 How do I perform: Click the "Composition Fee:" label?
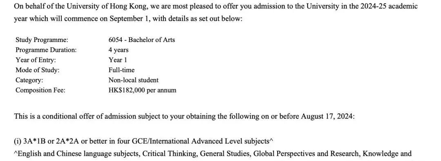click(x=40, y=90)
